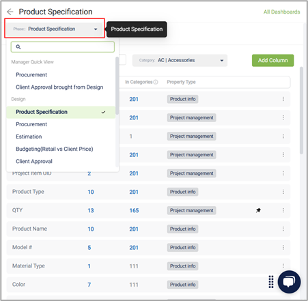
Task: Click the 165 categories count for QTY
Action: click(x=134, y=210)
